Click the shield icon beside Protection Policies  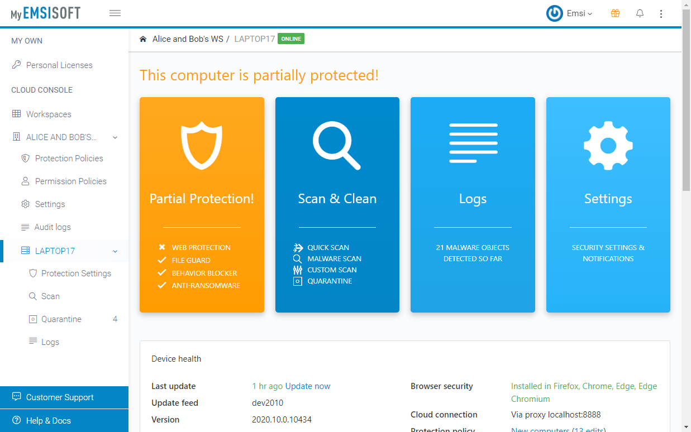[x=25, y=159]
